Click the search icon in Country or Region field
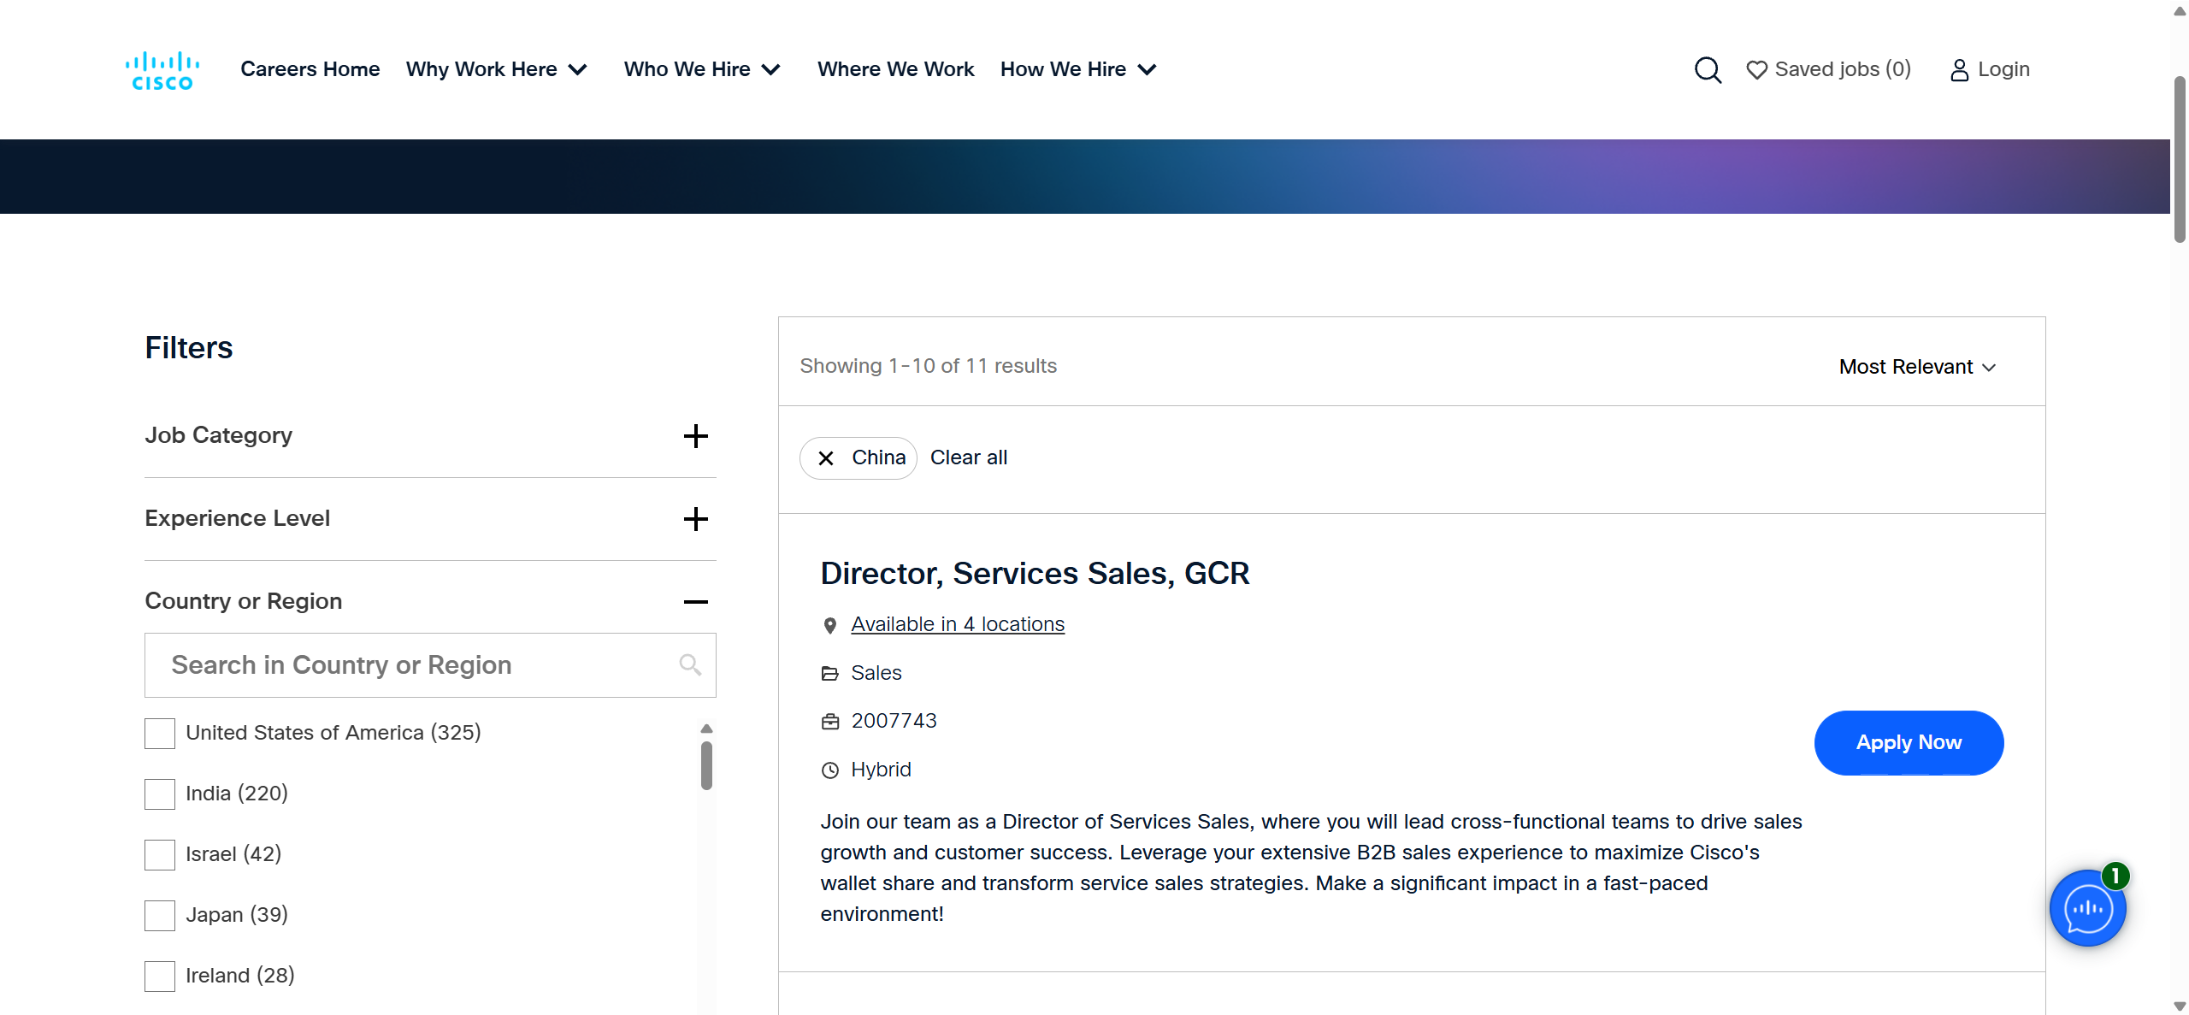Image resolution: width=2189 pixels, height=1015 pixels. [690, 664]
